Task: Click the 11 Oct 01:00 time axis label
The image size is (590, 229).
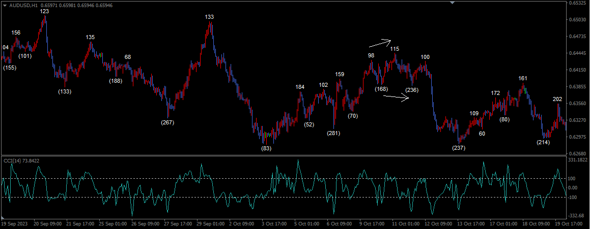Action: coord(406,224)
